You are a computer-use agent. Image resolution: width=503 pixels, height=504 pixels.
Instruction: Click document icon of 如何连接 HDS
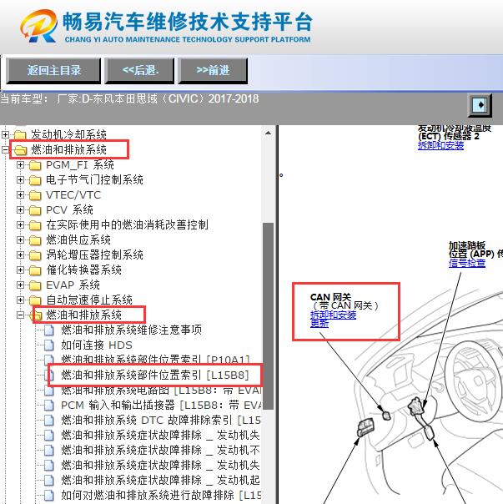click(x=49, y=345)
